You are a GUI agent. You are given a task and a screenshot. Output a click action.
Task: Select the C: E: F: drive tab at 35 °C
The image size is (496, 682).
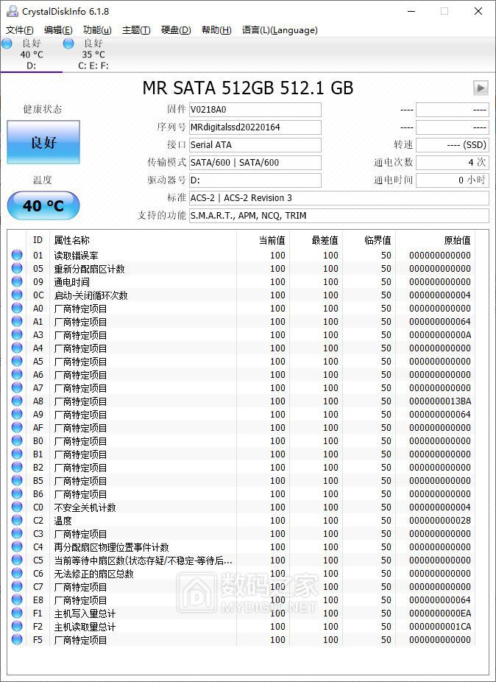[93, 55]
